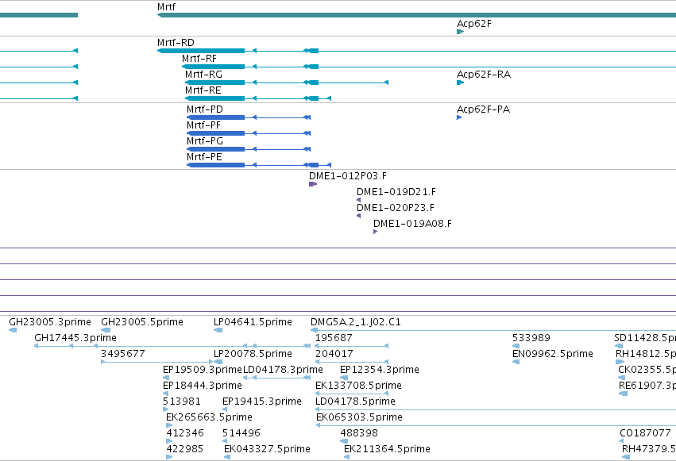Open the LP04641.5prime EST label
676x461 pixels.
[x=253, y=322]
